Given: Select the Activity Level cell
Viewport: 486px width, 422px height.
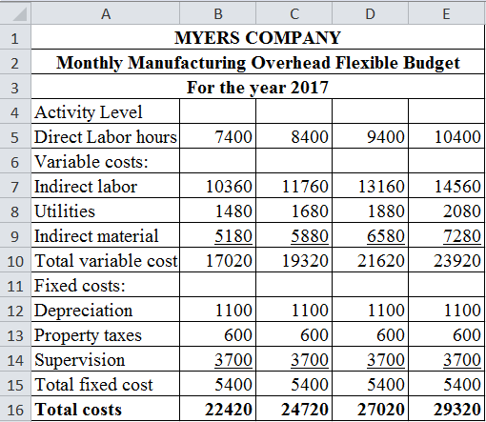Looking at the screenshot, I should [106, 111].
